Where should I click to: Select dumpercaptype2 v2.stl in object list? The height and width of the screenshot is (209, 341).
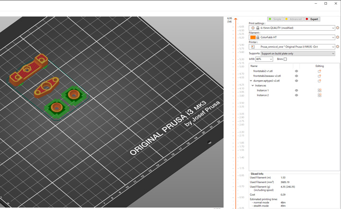(x=266, y=81)
